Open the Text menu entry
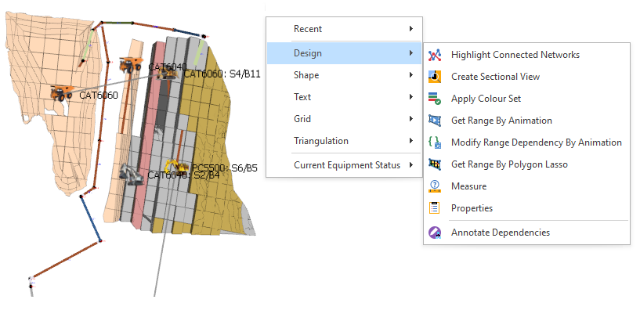The width and height of the screenshot is (640, 321). 302,97
